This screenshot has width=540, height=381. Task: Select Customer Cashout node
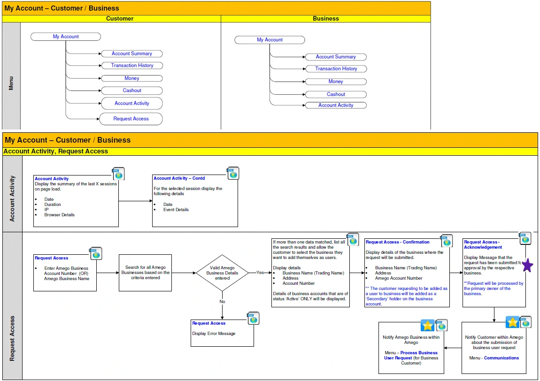coord(132,91)
